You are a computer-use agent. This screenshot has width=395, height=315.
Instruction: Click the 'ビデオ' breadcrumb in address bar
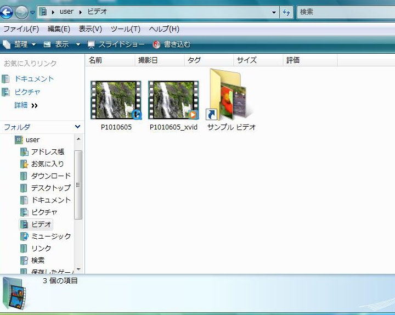click(97, 12)
